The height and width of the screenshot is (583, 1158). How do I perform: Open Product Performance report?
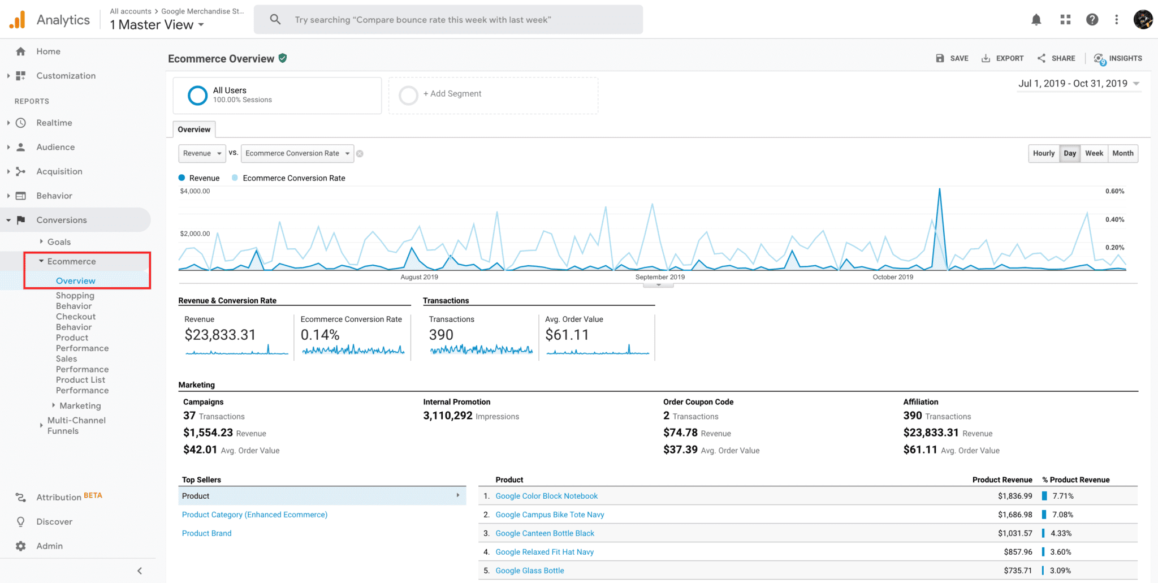click(82, 343)
